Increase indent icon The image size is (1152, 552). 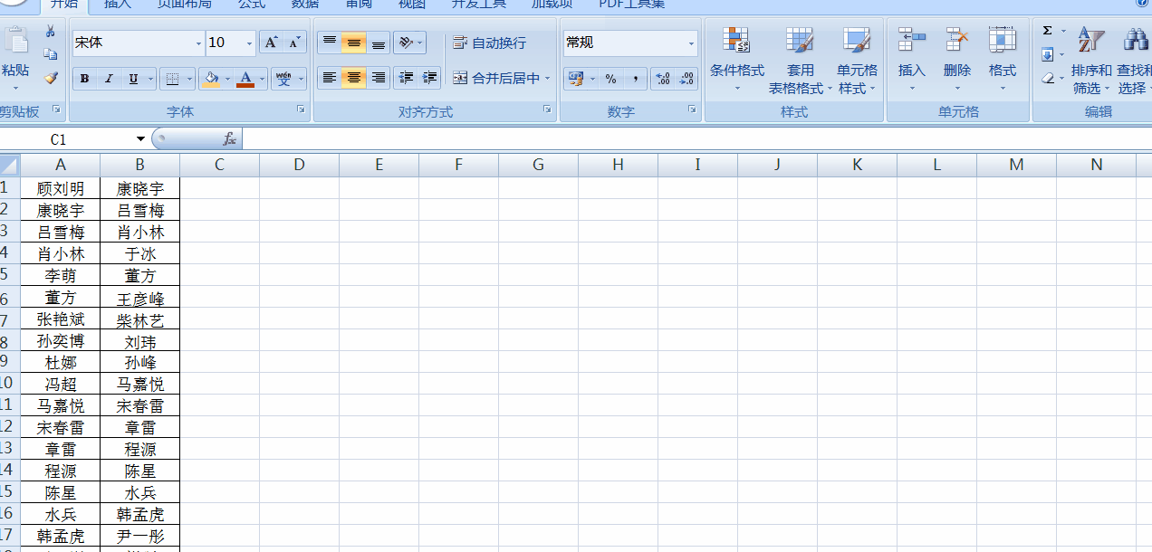(430, 78)
